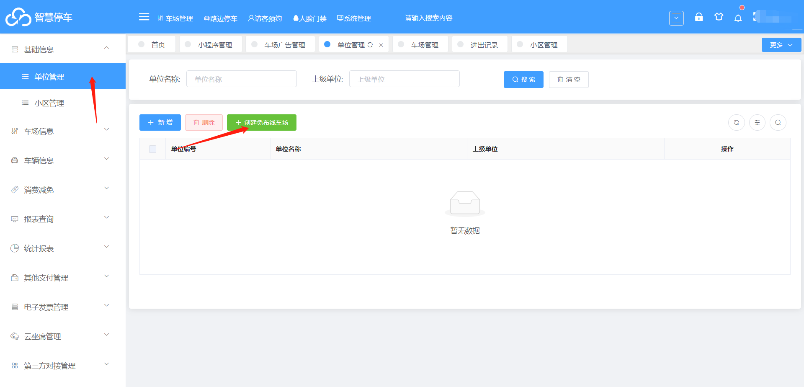Open the 路边停车 top menu

[x=221, y=18]
